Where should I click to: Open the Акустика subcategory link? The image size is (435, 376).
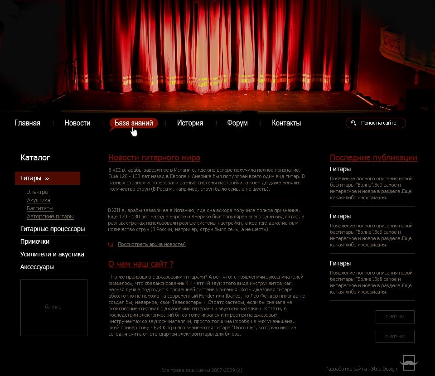tap(39, 200)
